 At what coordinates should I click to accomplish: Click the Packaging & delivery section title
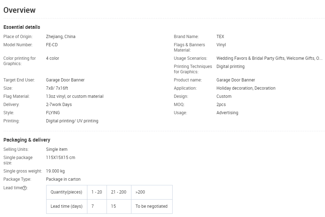click(x=27, y=140)
